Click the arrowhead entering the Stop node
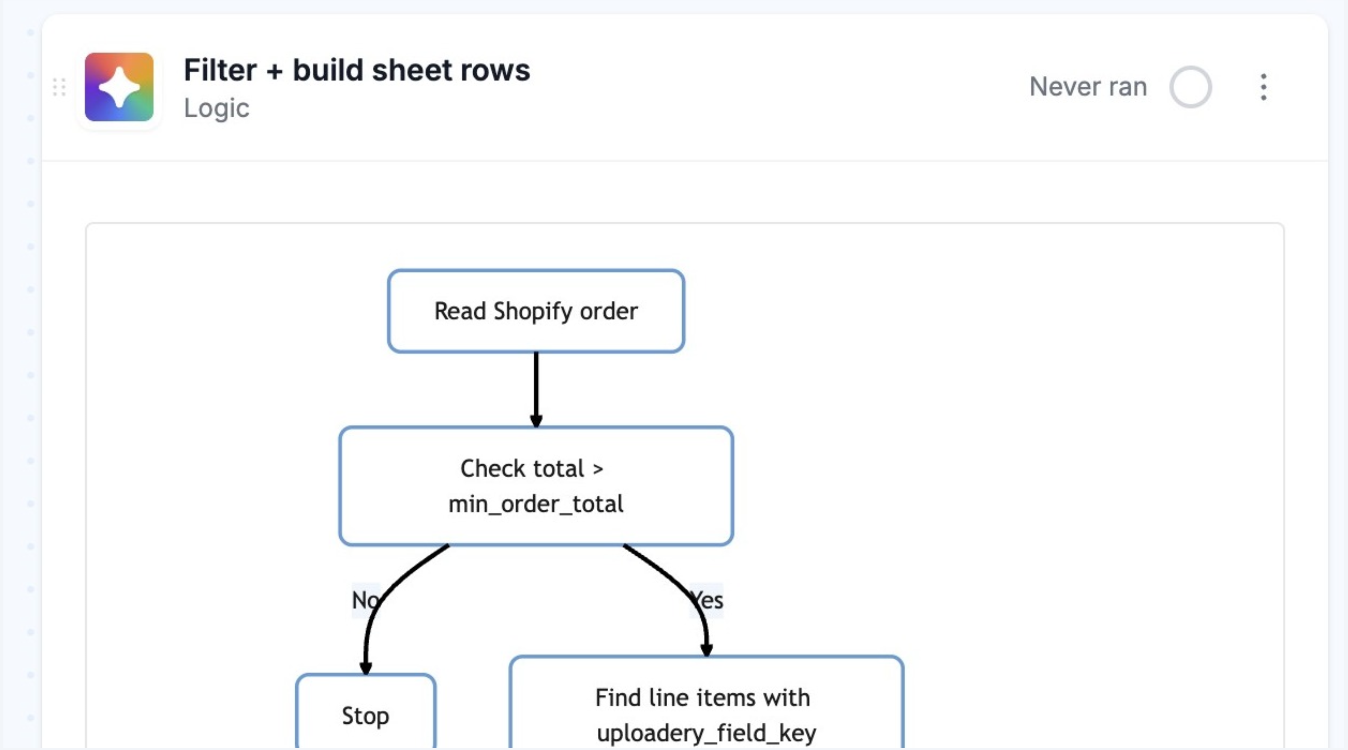The image size is (1348, 750). point(365,668)
